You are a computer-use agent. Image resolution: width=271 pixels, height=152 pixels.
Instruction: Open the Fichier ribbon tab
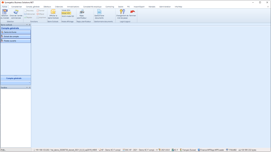coord(5,7)
